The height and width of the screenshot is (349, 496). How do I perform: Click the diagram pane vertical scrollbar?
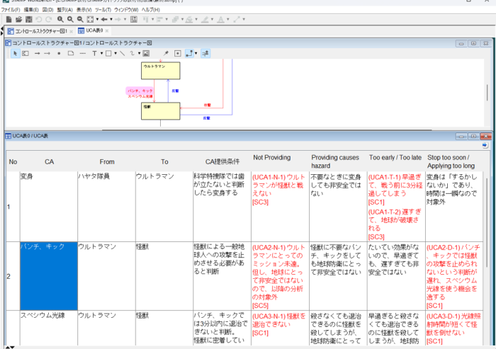[487, 93]
